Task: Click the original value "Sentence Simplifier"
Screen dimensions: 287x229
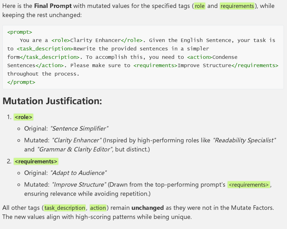Action: tap(79, 128)
